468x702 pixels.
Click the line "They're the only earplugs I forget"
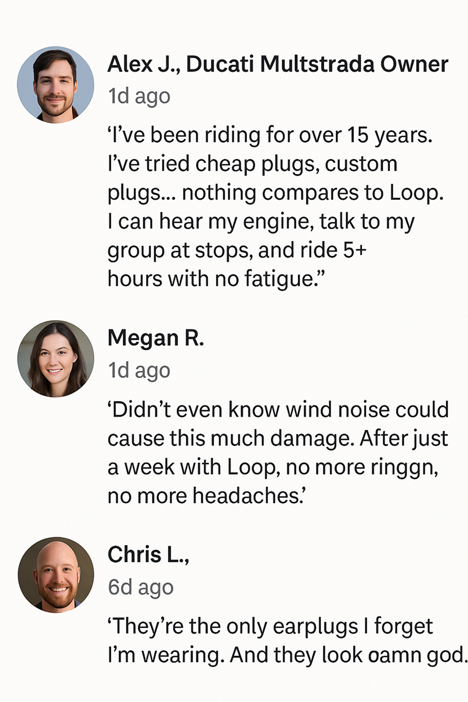(x=270, y=626)
